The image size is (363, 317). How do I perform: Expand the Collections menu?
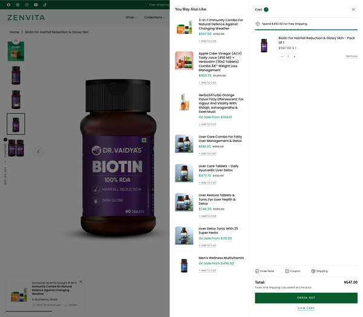pyautogui.click(x=155, y=18)
